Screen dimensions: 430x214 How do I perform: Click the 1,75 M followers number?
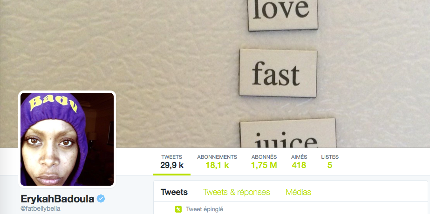[264, 165]
